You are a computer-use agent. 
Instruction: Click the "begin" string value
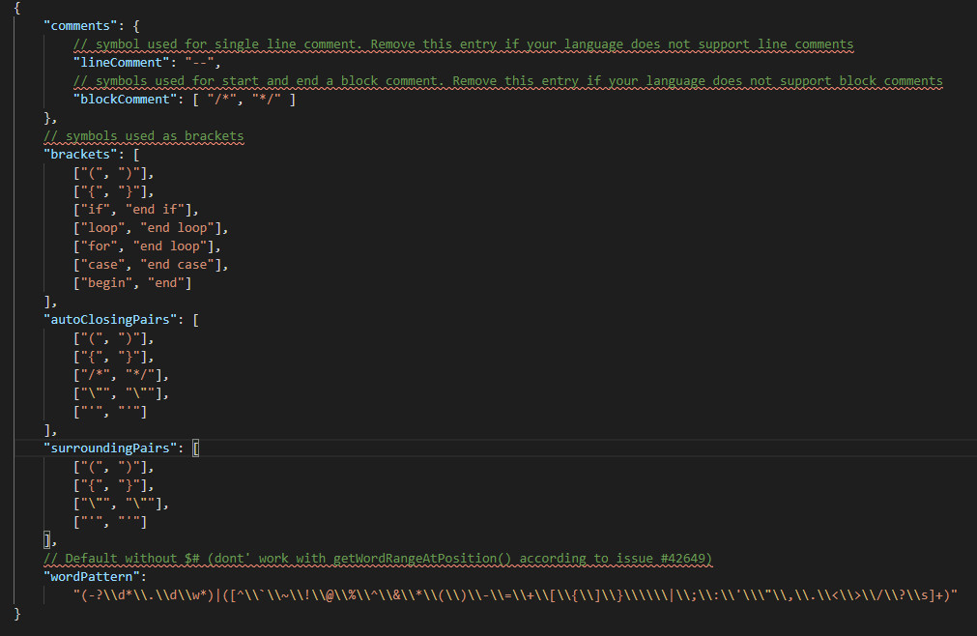click(111, 282)
